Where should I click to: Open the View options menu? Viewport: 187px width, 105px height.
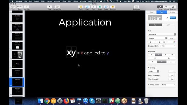pos(13,7)
